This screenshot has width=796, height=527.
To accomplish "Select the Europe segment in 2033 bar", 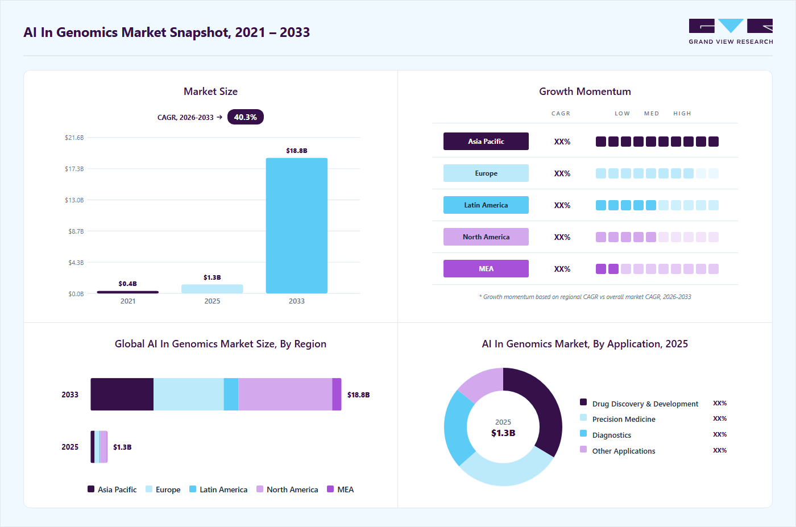I will (x=189, y=395).
